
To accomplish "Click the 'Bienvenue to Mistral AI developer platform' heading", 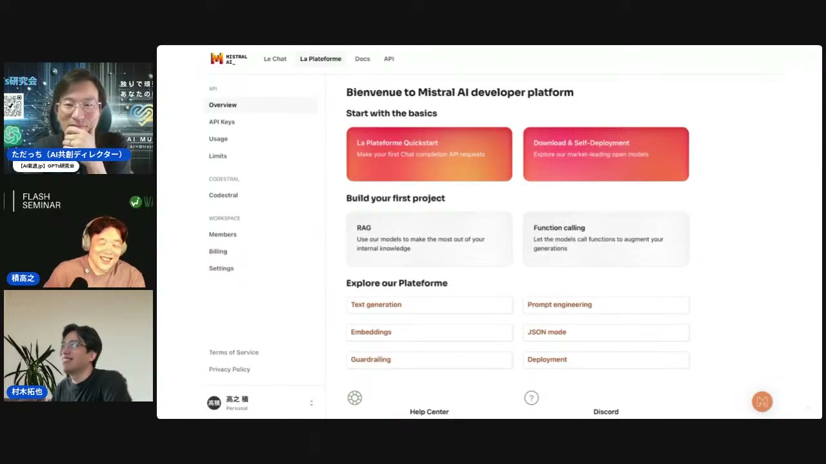I will pos(459,92).
